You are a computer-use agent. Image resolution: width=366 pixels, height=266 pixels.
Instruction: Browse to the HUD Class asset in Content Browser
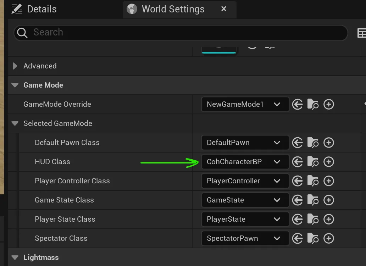(313, 162)
